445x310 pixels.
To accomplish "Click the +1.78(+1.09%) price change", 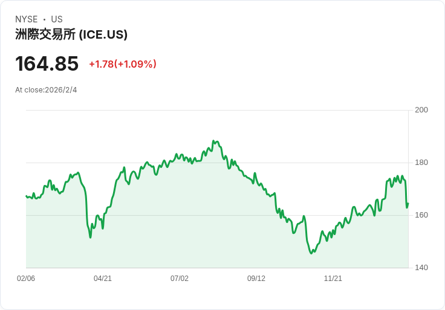I will (x=123, y=64).
